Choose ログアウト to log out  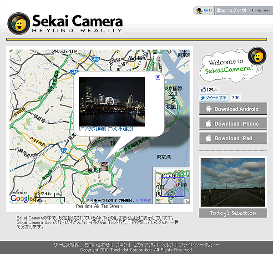point(238,10)
